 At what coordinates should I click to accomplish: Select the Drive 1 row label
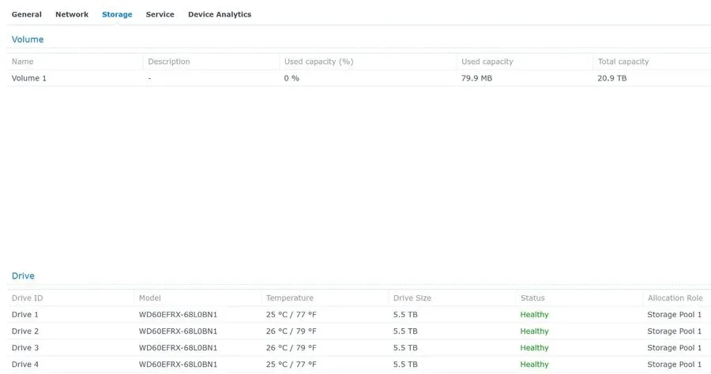tap(25, 315)
